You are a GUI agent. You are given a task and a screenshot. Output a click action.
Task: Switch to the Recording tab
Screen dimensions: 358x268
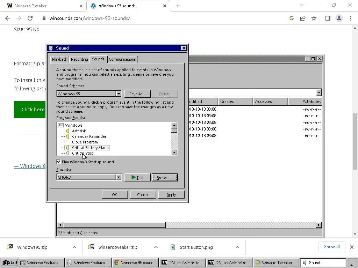79,59
